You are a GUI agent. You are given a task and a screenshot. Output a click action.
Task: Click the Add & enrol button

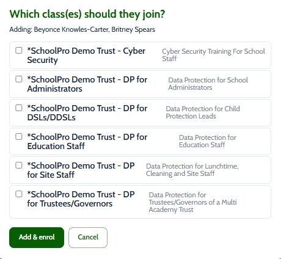pyautogui.click(x=37, y=238)
